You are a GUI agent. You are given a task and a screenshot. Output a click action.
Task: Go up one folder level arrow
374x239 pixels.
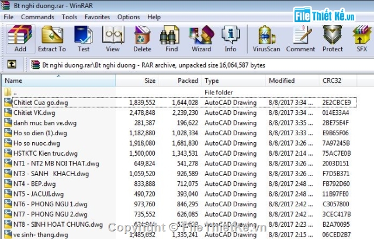click(12, 64)
